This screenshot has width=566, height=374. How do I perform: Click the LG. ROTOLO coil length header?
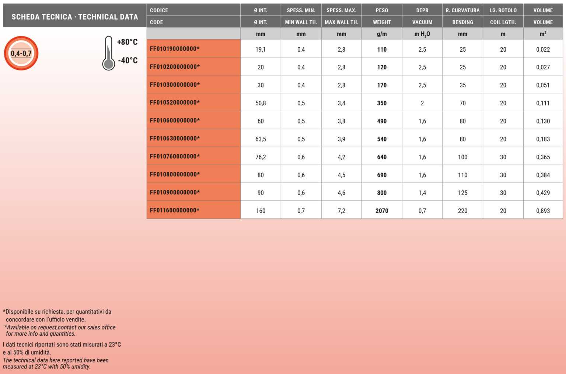503,10
